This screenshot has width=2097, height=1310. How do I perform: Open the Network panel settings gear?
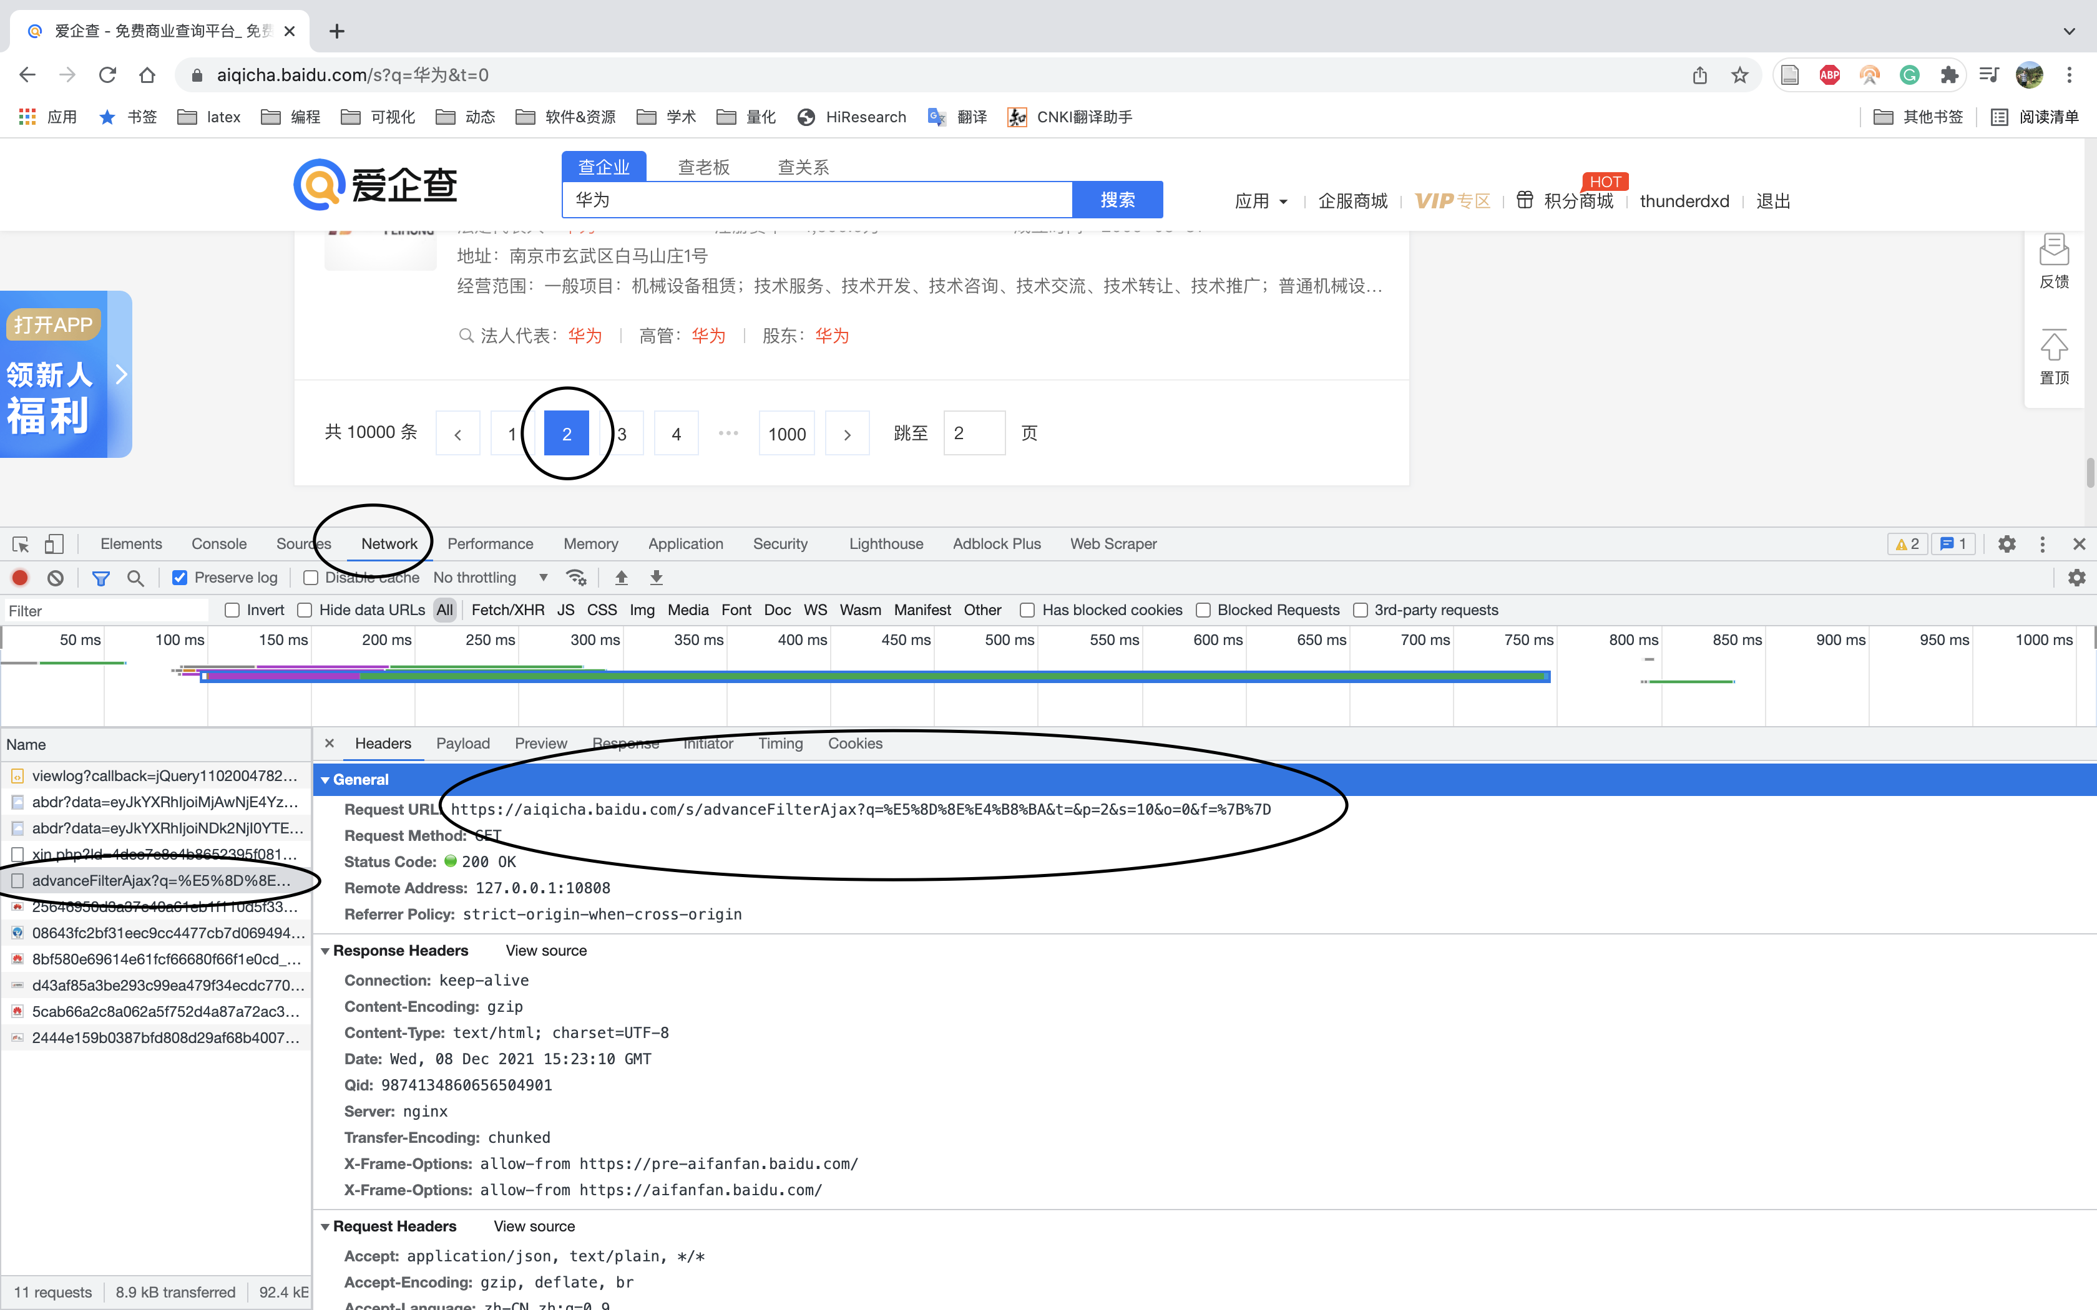click(2077, 577)
